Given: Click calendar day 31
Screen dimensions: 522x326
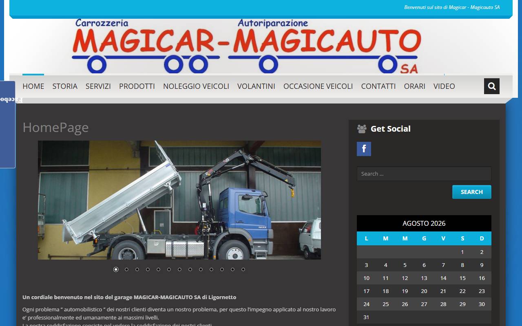Looking at the screenshot, I should tap(366, 317).
